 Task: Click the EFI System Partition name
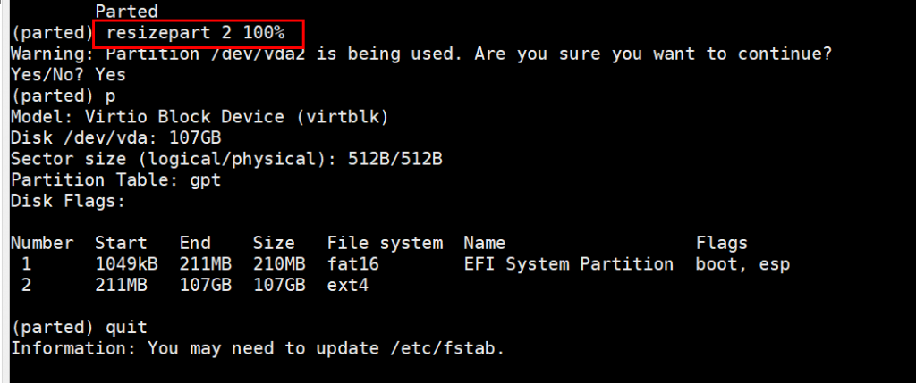569,264
